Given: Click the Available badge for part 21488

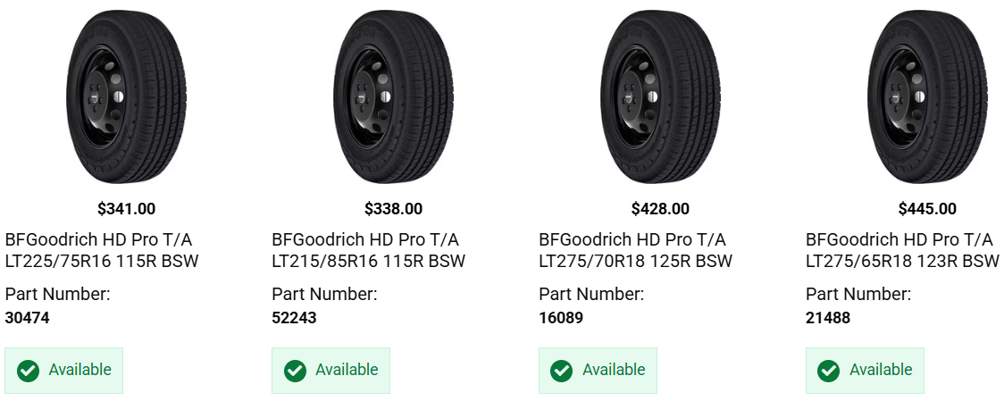Looking at the screenshot, I should click(866, 371).
